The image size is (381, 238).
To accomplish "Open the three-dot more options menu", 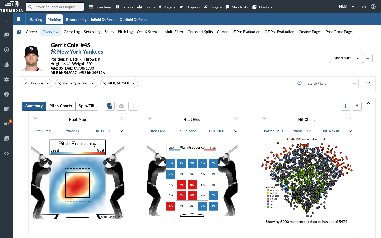I will point(133,106).
